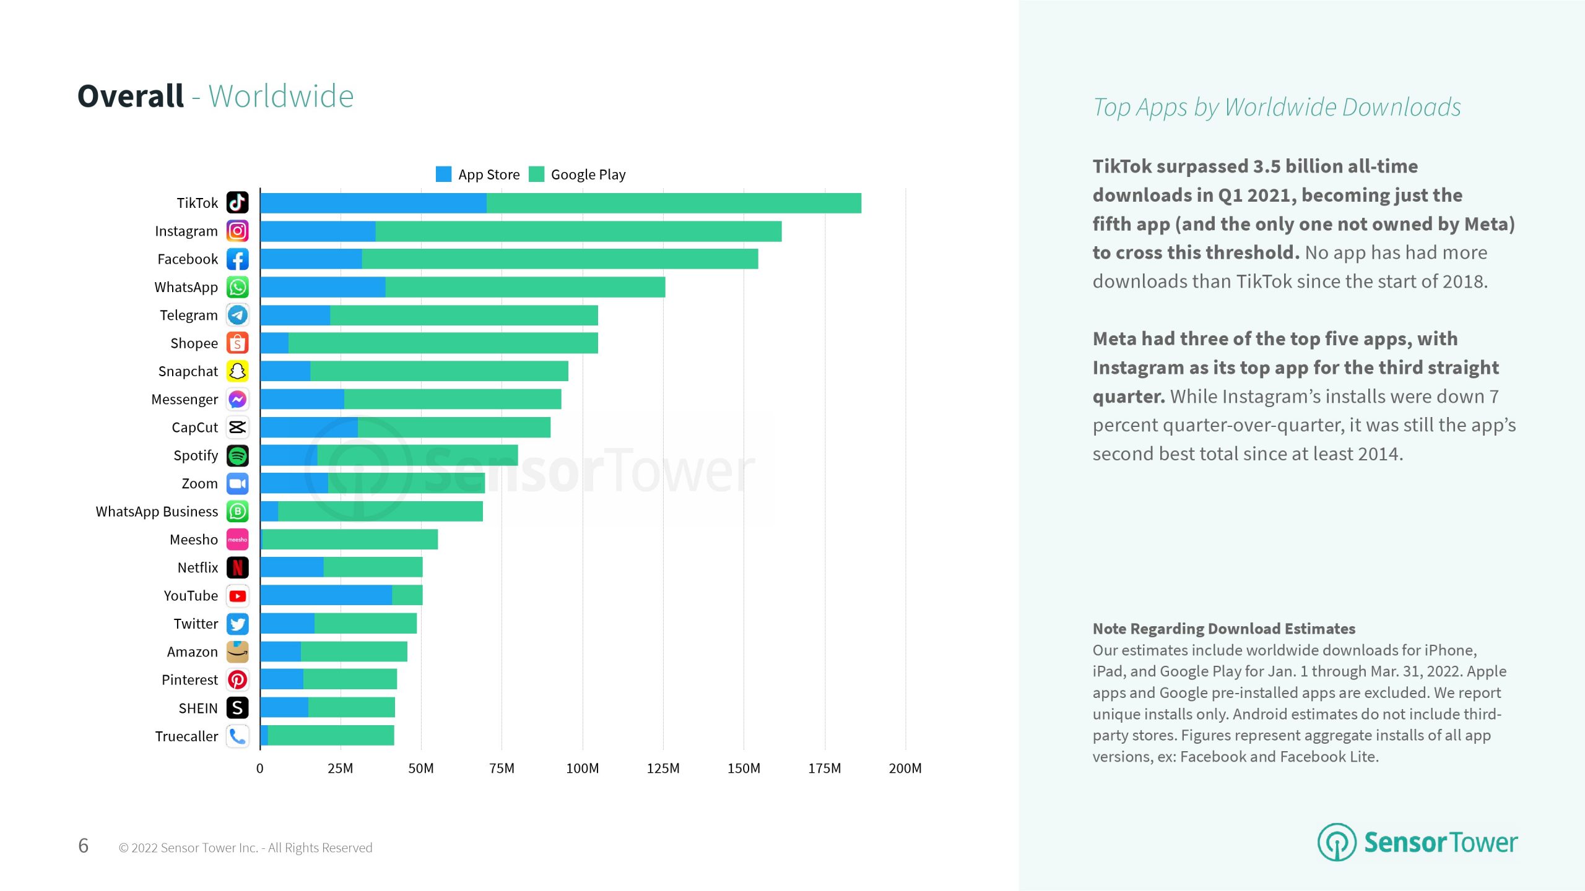Image resolution: width=1585 pixels, height=891 pixels.
Task: Click the YouTube blue App Store bar
Action: (326, 595)
